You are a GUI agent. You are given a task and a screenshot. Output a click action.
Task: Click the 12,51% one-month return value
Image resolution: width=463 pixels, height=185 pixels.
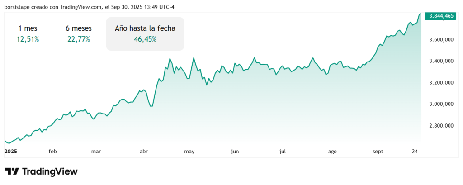pyautogui.click(x=28, y=39)
